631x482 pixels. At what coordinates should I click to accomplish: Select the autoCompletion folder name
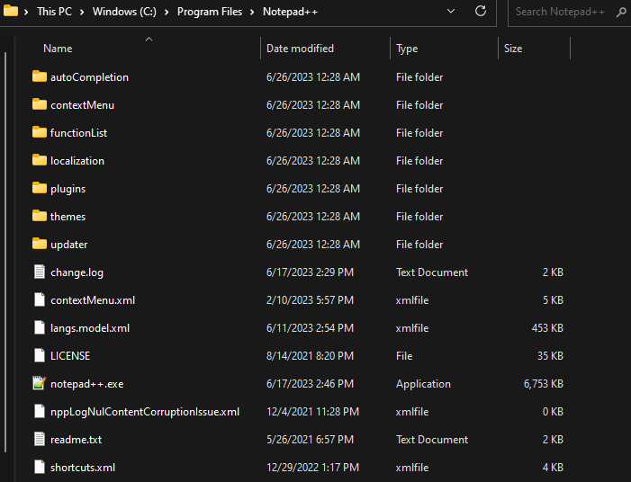[x=89, y=76]
